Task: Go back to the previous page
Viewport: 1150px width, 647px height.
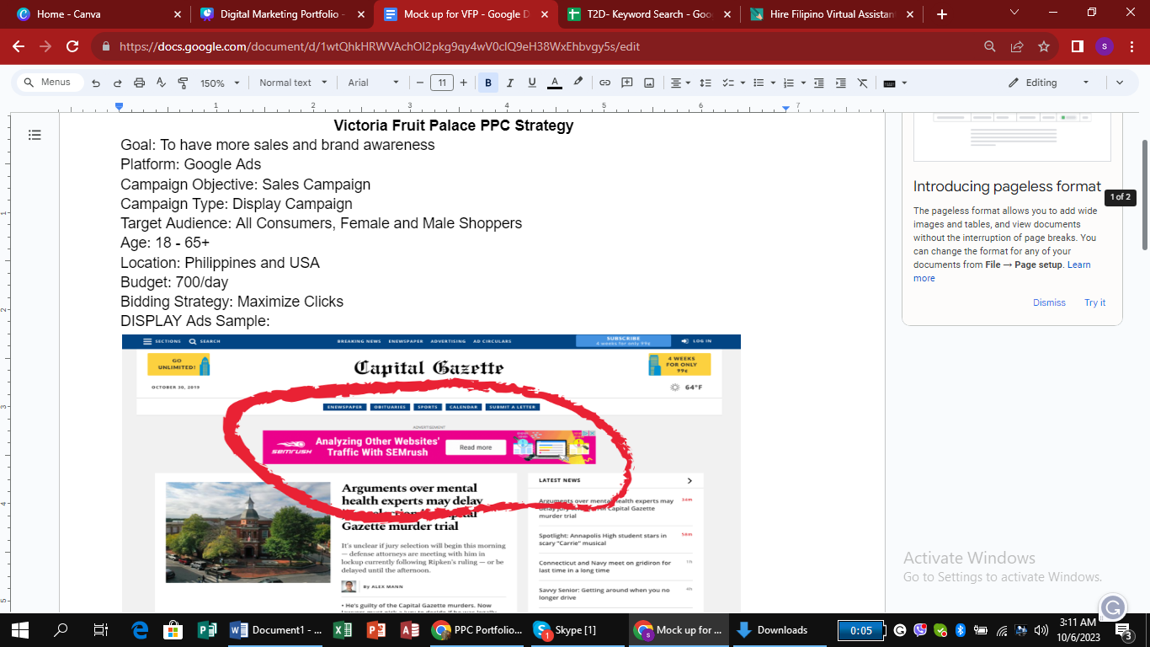Action: (19, 46)
